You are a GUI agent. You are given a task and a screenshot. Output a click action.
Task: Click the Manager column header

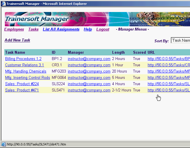(x=76, y=52)
